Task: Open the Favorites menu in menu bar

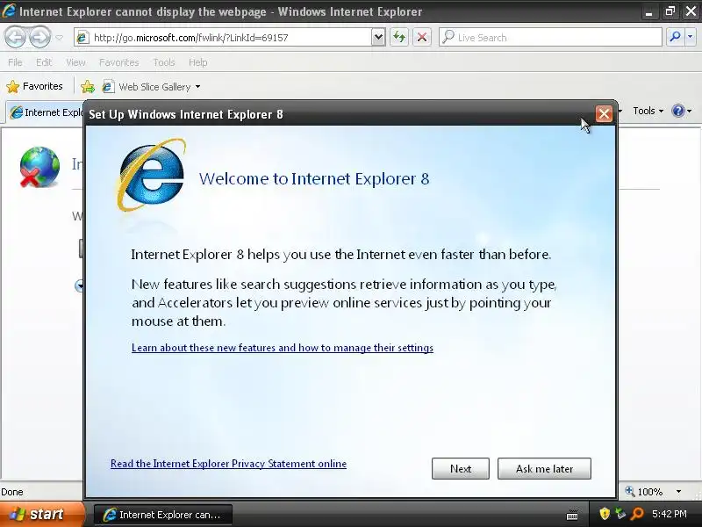Action: click(x=118, y=62)
